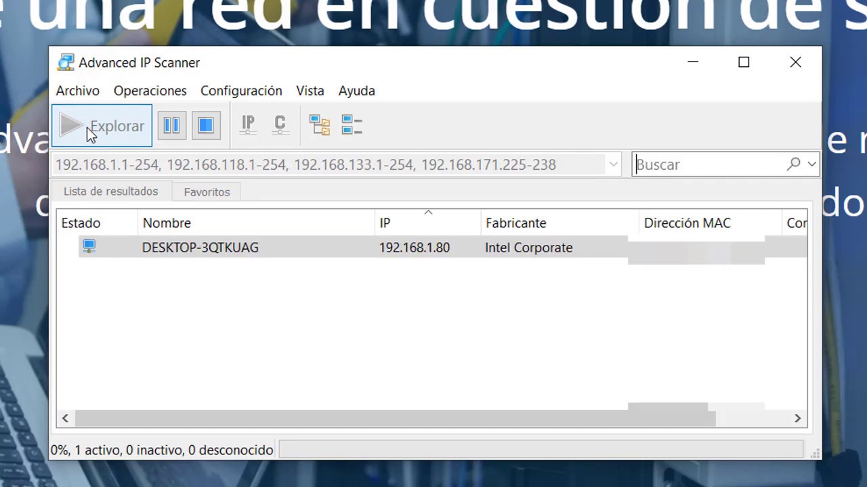Image resolution: width=867 pixels, height=487 pixels.
Task: Expand the IP range history dropdown
Action: (x=613, y=164)
